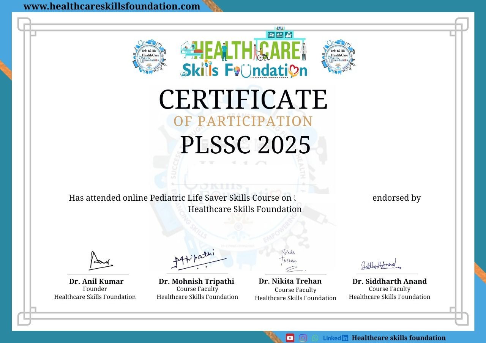Select the name 'Dr. Siddharth Anand'
This screenshot has width=486, height=343.
point(390,281)
